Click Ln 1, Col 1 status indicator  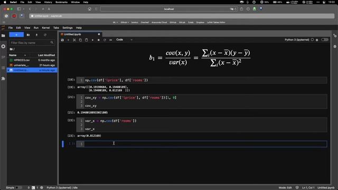(x=308, y=188)
